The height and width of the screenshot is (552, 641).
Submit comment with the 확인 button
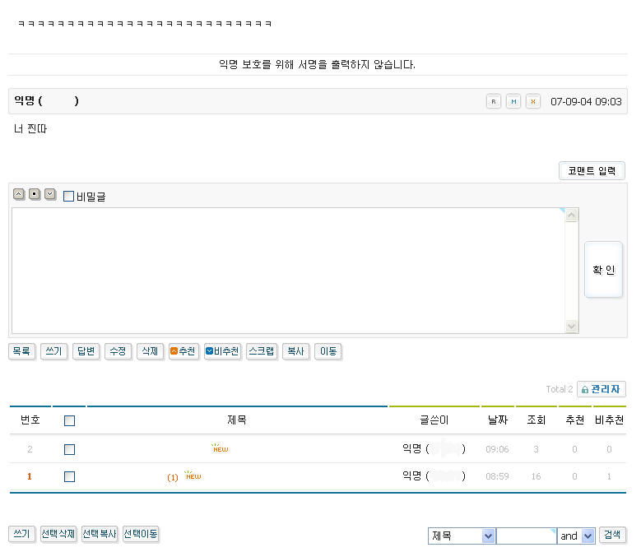click(x=603, y=270)
